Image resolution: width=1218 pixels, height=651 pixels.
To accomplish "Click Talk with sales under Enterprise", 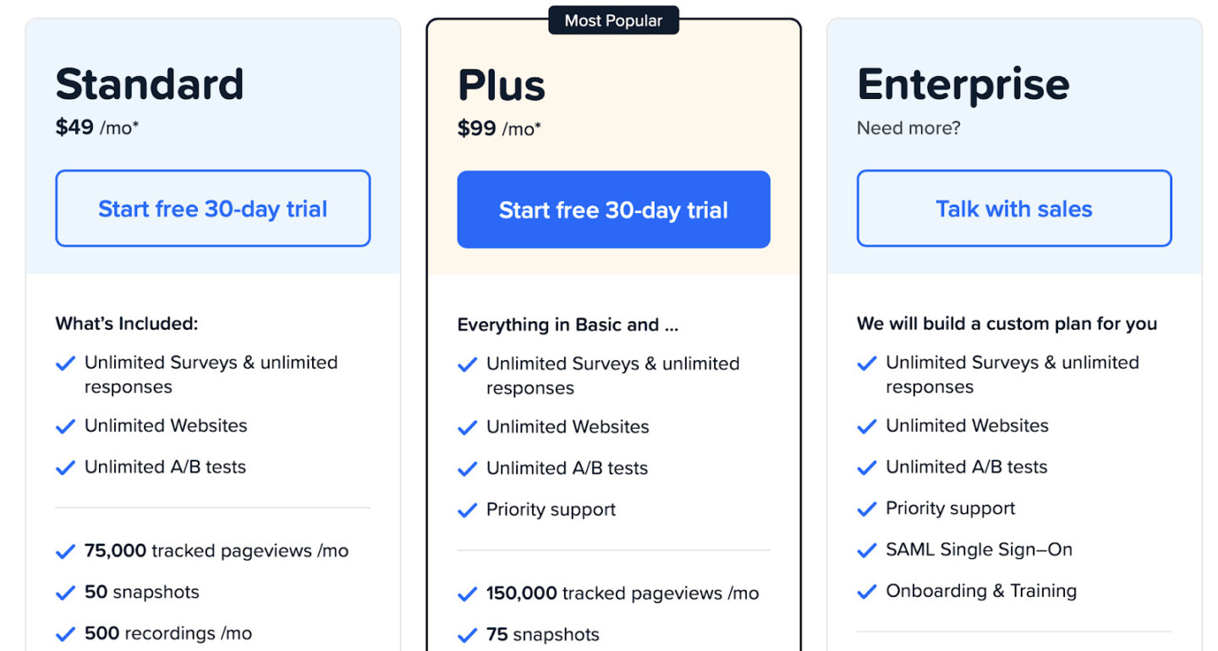I will [1012, 208].
